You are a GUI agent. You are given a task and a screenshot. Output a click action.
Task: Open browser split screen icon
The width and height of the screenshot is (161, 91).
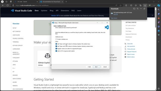[131, 5]
